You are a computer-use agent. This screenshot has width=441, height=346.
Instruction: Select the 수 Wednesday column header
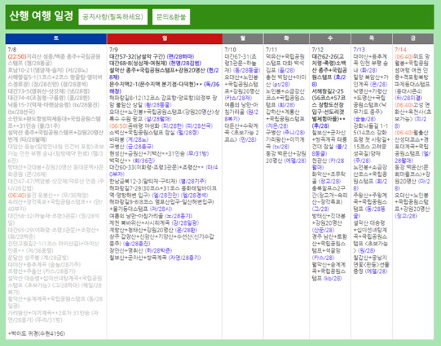click(x=330, y=38)
